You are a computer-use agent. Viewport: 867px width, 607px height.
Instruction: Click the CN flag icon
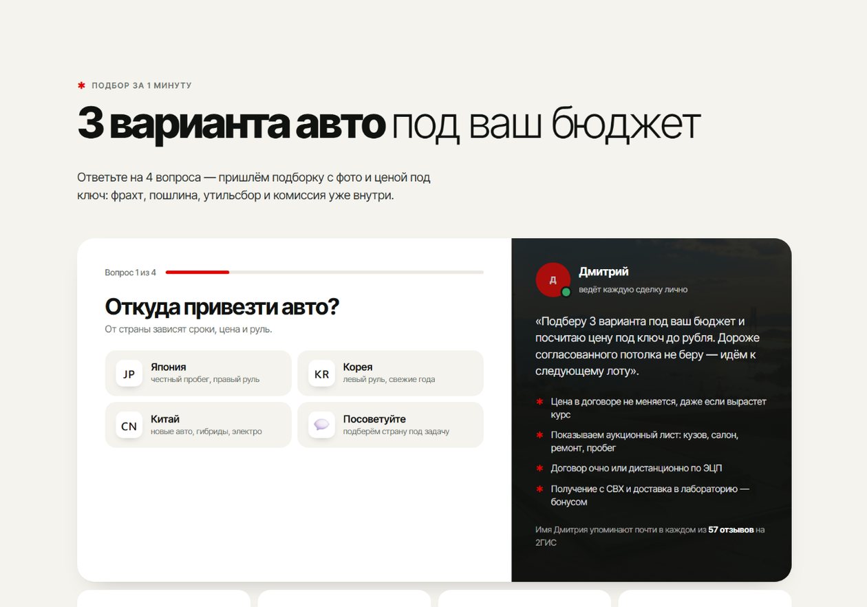(129, 425)
